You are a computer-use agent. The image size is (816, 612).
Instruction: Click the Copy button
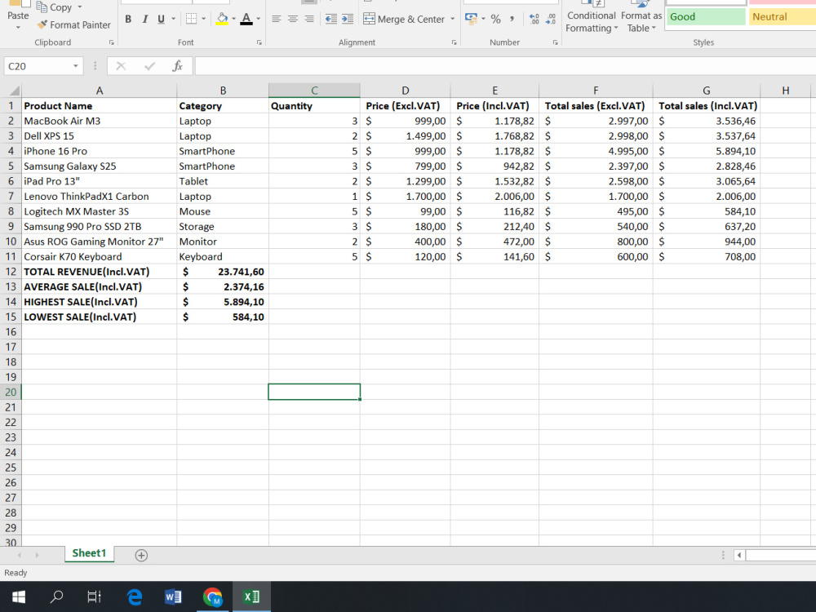pos(54,7)
